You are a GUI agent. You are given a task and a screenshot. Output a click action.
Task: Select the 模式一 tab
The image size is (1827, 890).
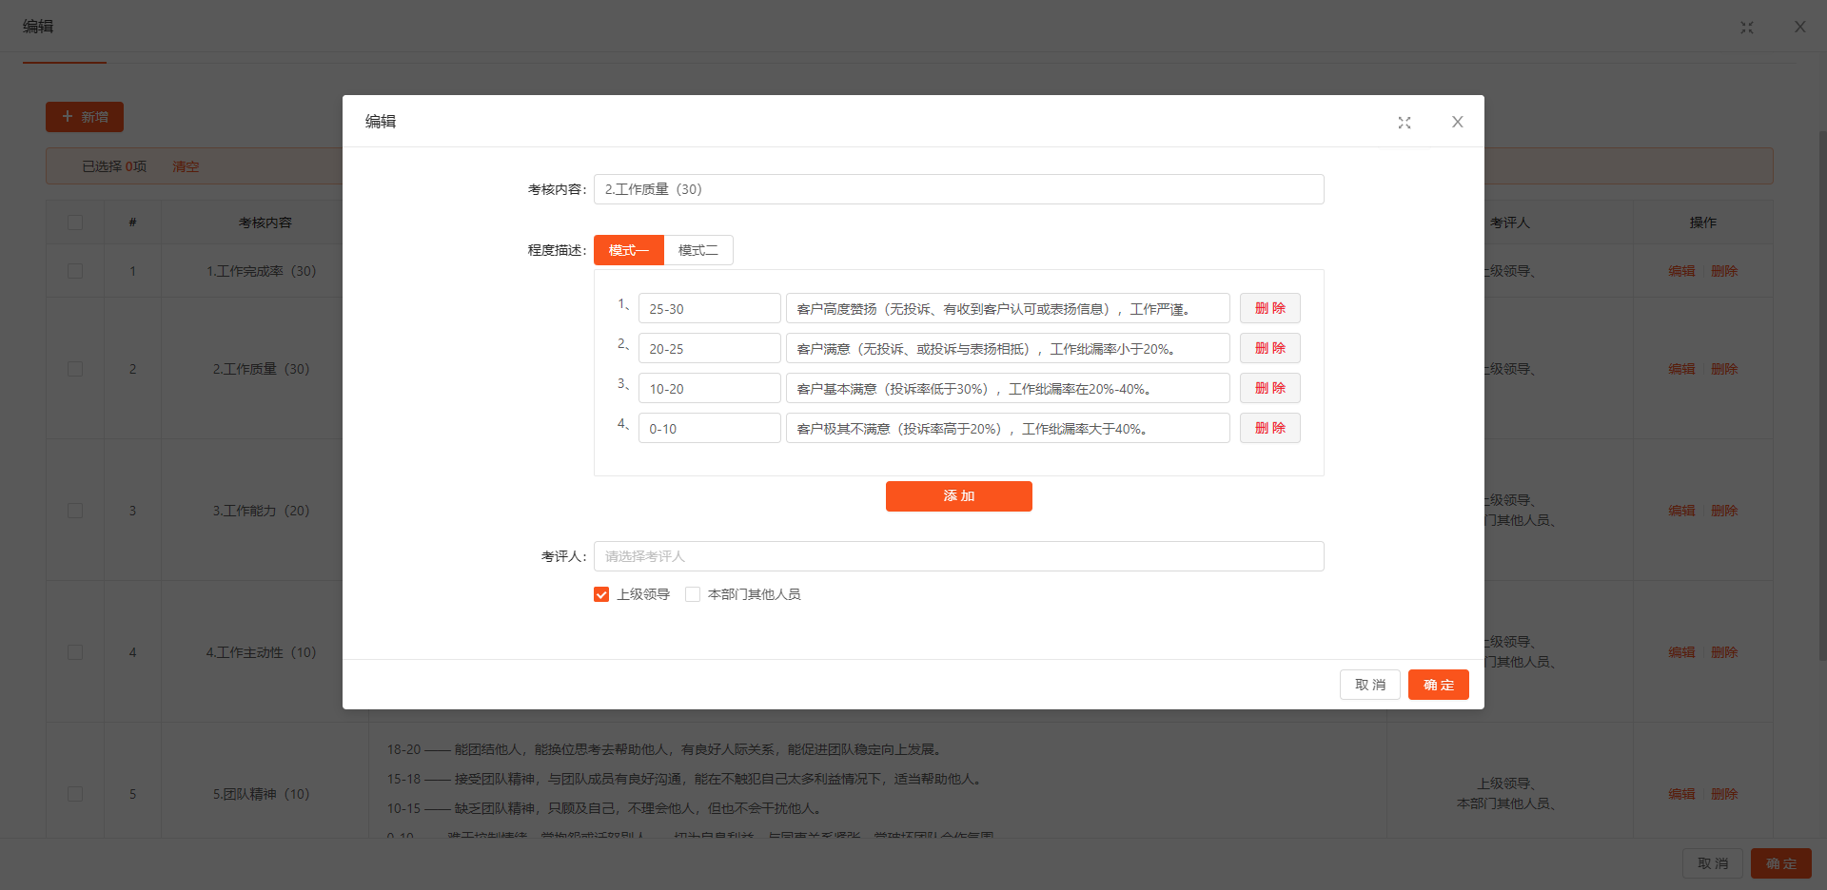[628, 250]
